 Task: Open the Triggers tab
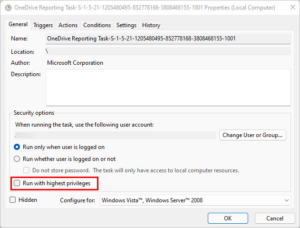pyautogui.click(x=43, y=25)
